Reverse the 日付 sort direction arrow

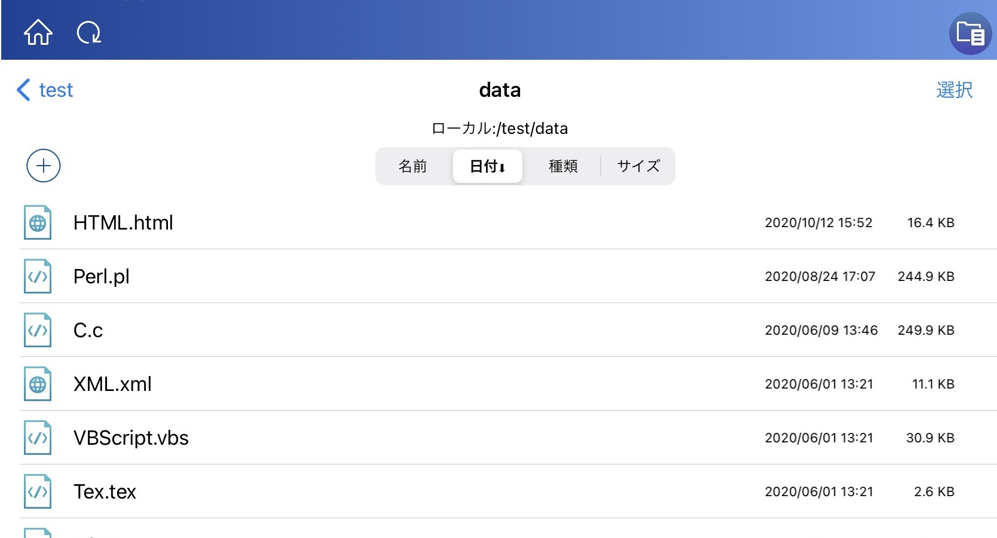[x=504, y=167]
